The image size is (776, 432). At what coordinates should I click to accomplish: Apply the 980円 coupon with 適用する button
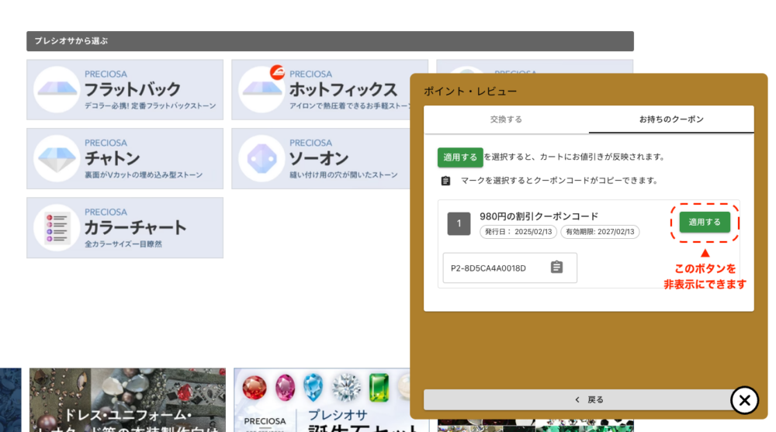[705, 222]
